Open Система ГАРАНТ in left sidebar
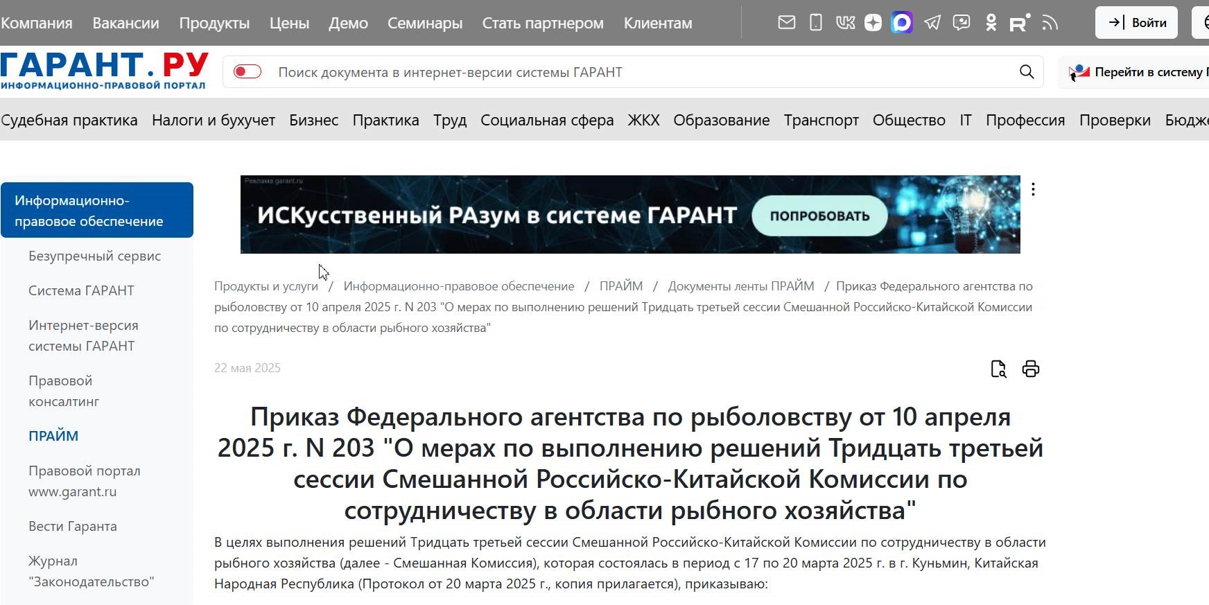The height and width of the screenshot is (605, 1209). coord(81,290)
